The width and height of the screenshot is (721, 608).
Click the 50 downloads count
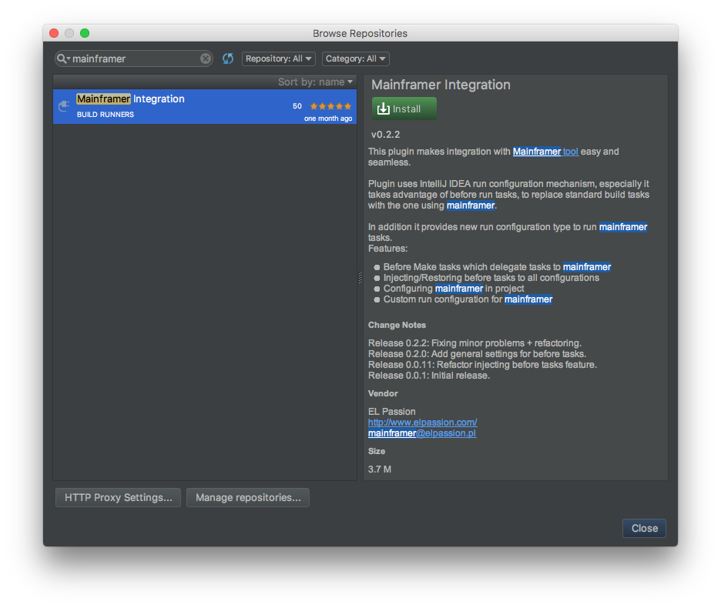297,106
